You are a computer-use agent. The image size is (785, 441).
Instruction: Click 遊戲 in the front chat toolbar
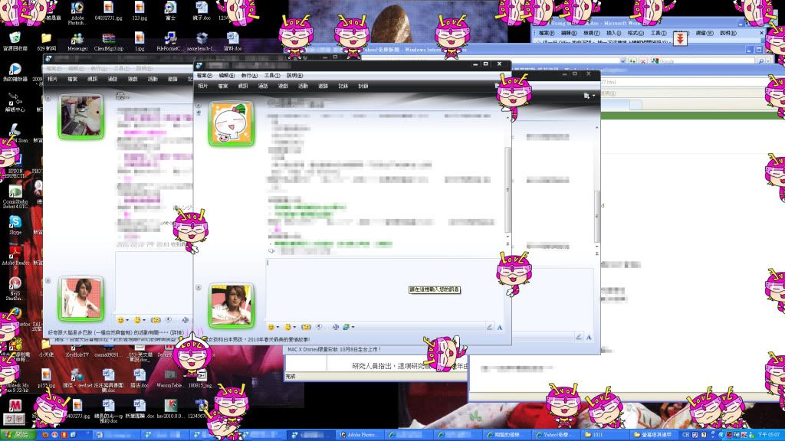coord(283,86)
